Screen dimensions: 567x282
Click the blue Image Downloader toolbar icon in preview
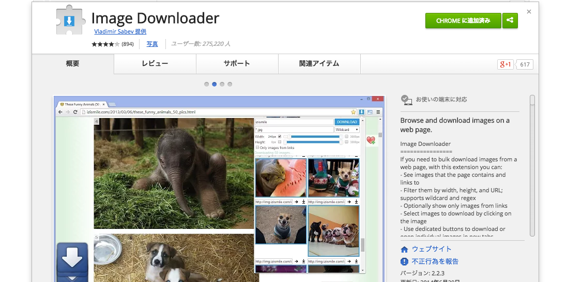[x=361, y=112]
